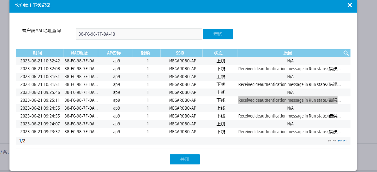Select timestamp 2023-06-21 09:25:46
This screenshot has width=377, height=172.
pos(40,92)
